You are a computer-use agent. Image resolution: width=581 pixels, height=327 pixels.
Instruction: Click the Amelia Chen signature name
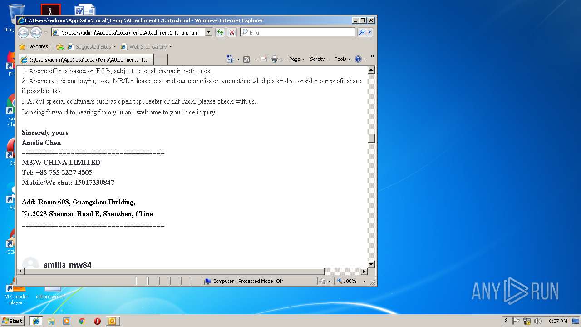(x=41, y=143)
